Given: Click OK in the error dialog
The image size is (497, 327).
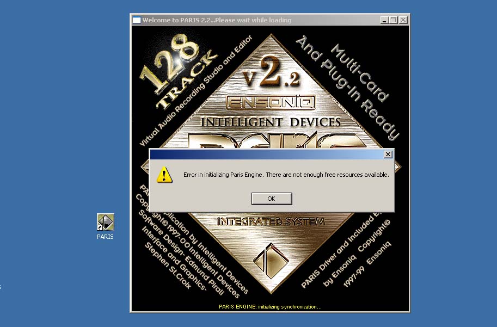Looking at the screenshot, I should point(272,199).
